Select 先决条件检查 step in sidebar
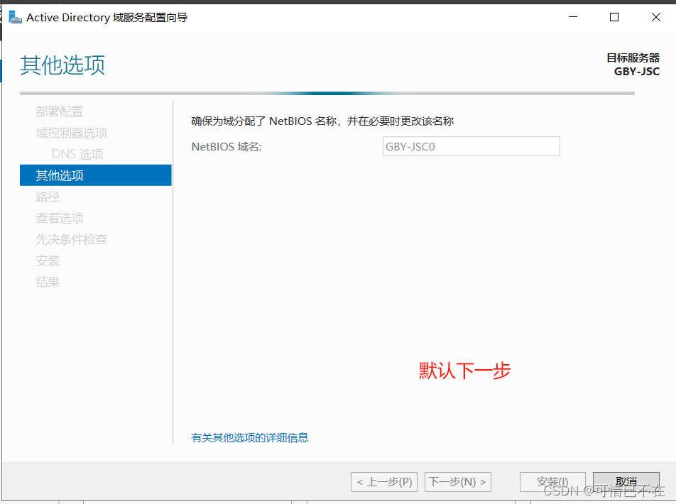 (x=72, y=239)
